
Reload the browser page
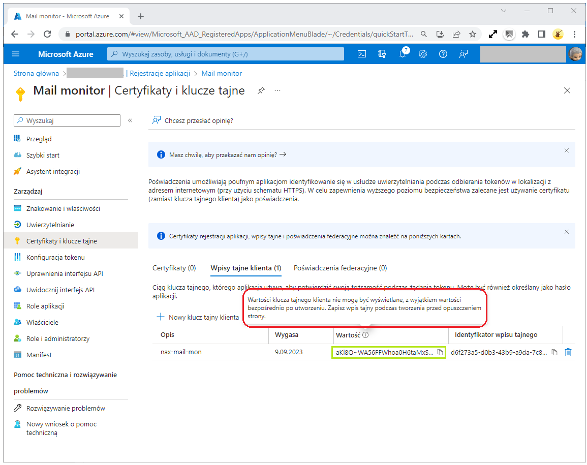[x=47, y=34]
